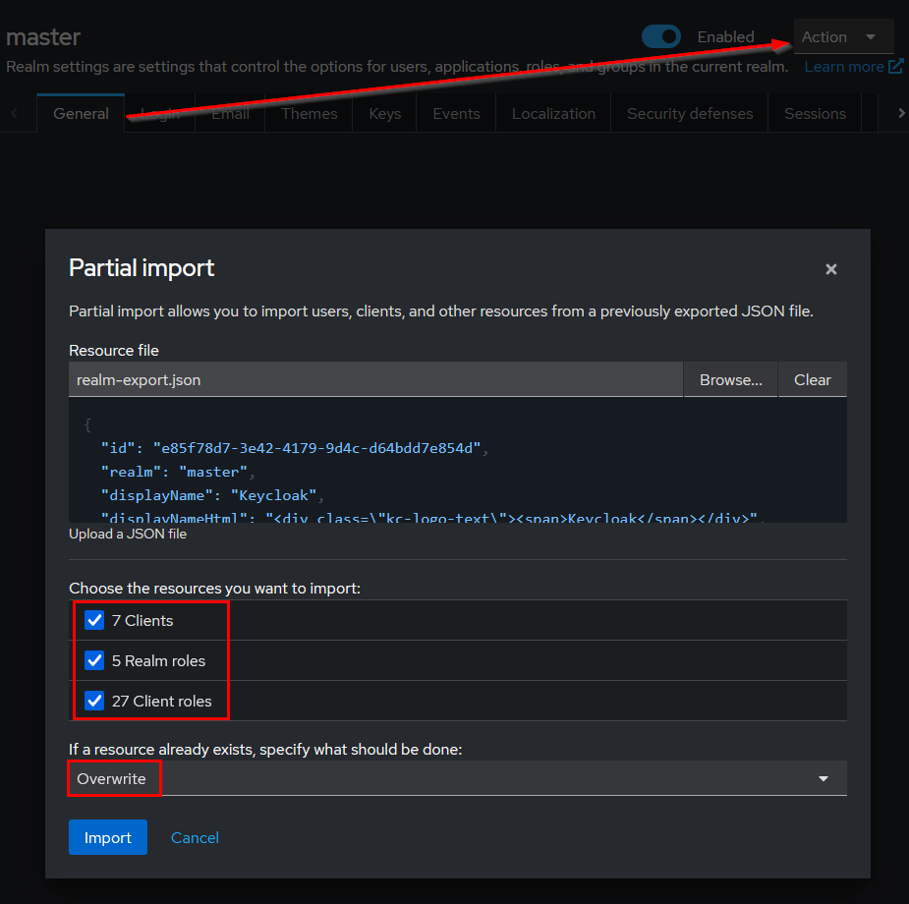
Task: Switch to the Security defenses tab
Action: 689,113
